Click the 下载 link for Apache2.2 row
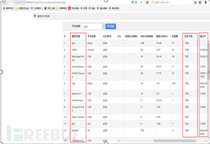This screenshot has height=144, width=210. tap(186, 94)
